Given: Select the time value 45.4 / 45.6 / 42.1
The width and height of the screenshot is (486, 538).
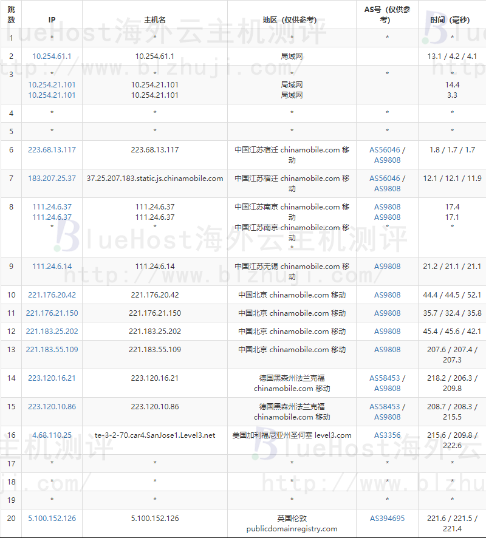Looking at the screenshot, I should coord(452,331).
